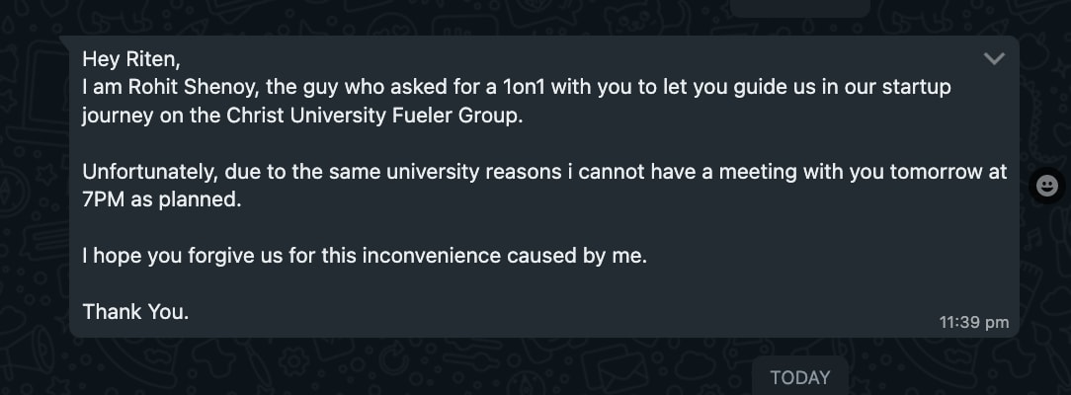Click the emoji reaction smiley icon
The height and width of the screenshot is (395, 1071).
tap(1048, 185)
